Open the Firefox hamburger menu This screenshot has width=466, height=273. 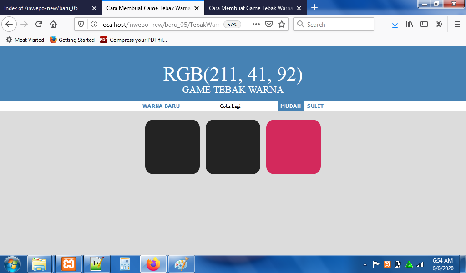[457, 25]
